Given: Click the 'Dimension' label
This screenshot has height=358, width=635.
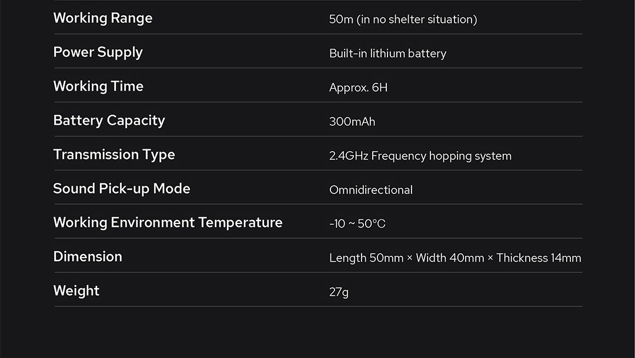Looking at the screenshot, I should [x=88, y=257].
